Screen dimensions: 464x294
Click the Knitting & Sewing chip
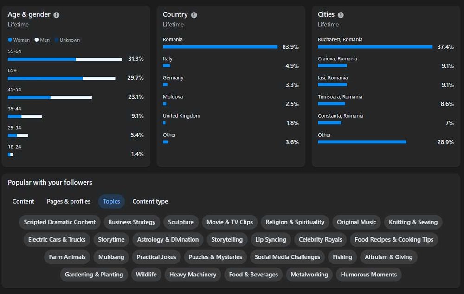pyautogui.click(x=413, y=222)
